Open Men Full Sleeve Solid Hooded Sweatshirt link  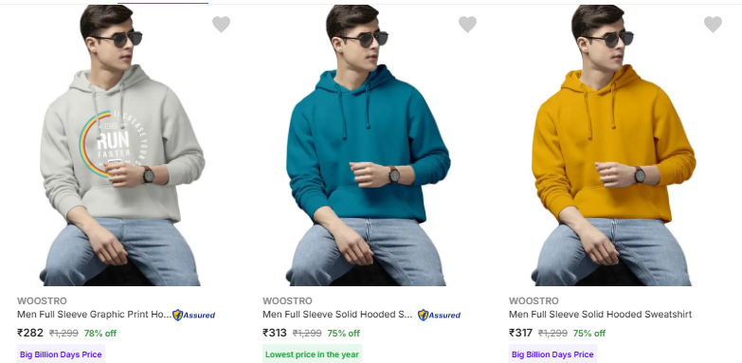[600, 315]
